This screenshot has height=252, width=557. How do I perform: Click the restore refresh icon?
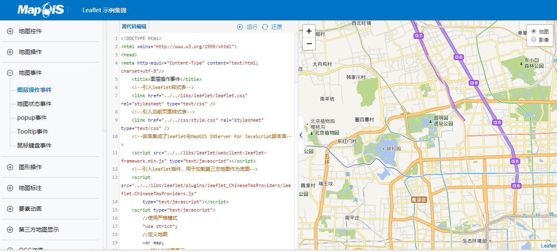[x=265, y=27]
